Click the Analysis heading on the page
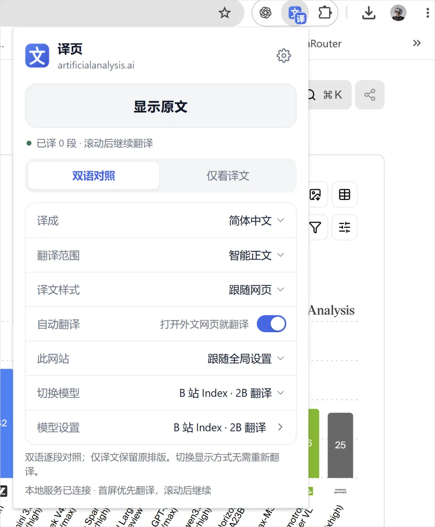The height and width of the screenshot is (527, 435). click(x=331, y=310)
